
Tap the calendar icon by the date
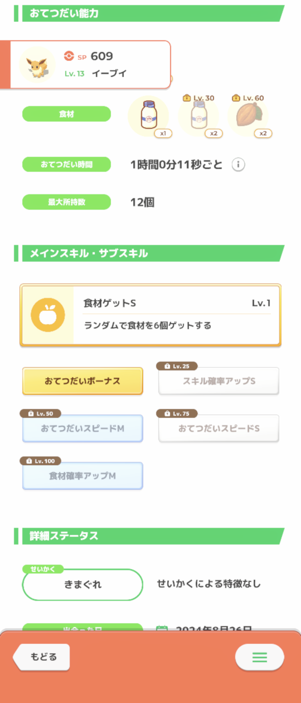[162, 628]
